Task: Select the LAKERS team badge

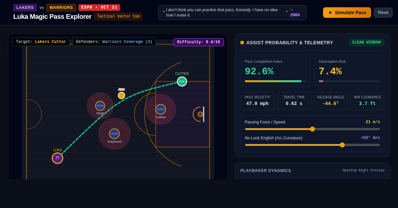Action: click(x=25, y=8)
